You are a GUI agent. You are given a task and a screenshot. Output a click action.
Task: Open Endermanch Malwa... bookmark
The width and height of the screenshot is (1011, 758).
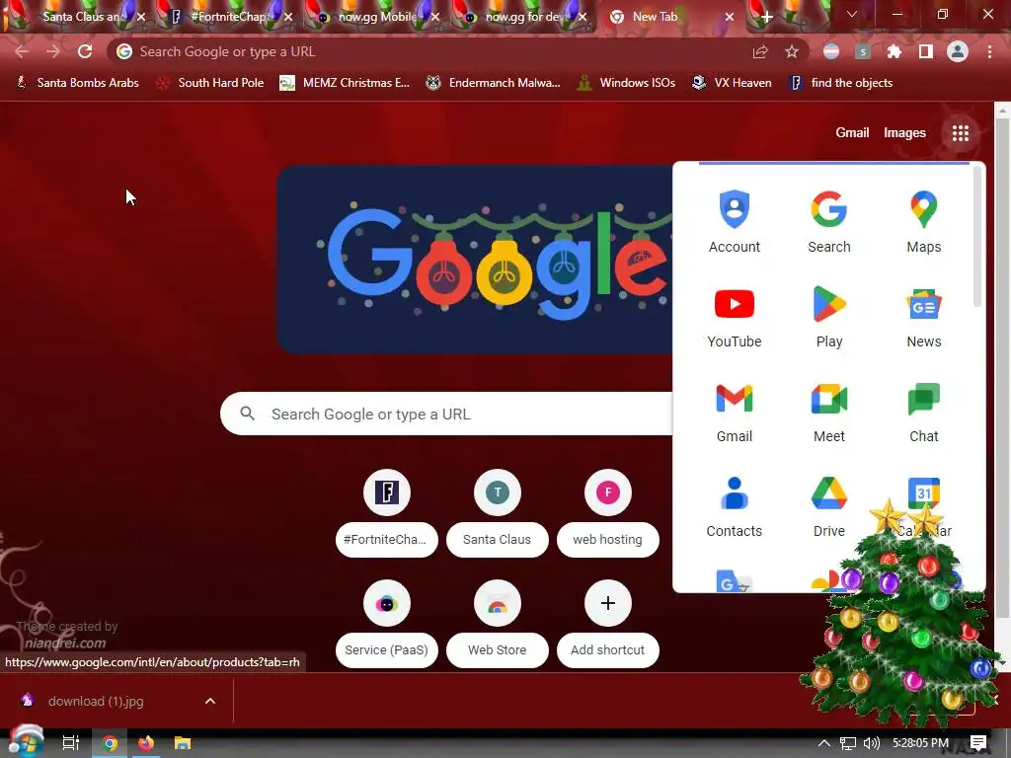click(494, 83)
